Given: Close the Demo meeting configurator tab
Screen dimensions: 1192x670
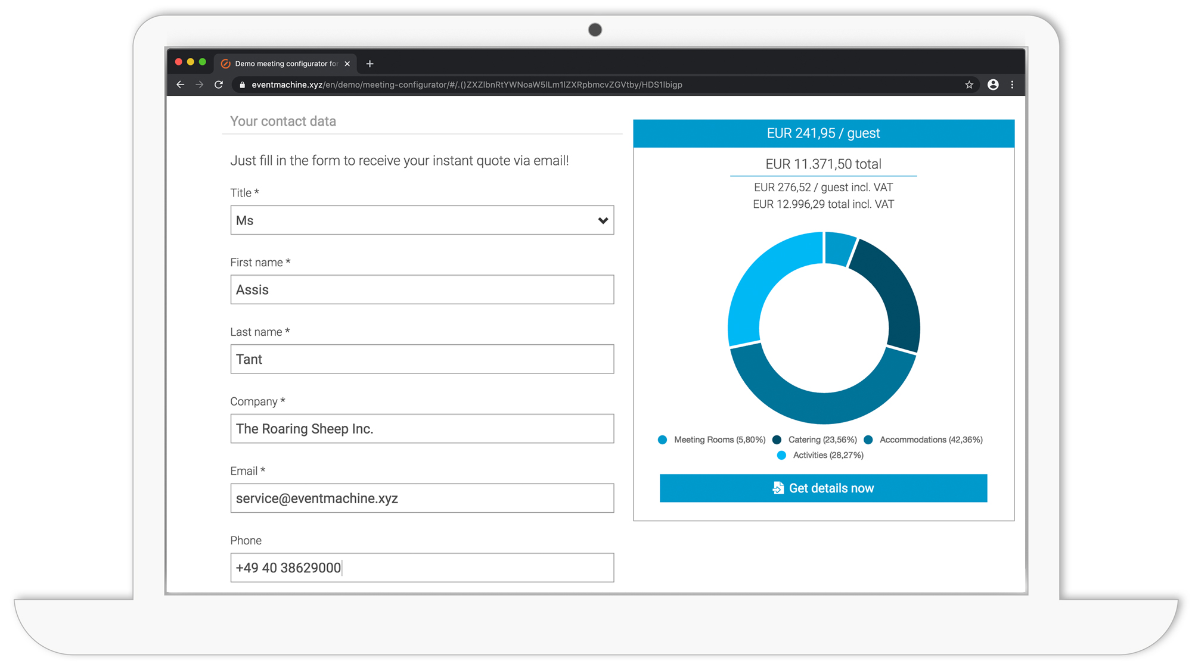Looking at the screenshot, I should (x=347, y=64).
